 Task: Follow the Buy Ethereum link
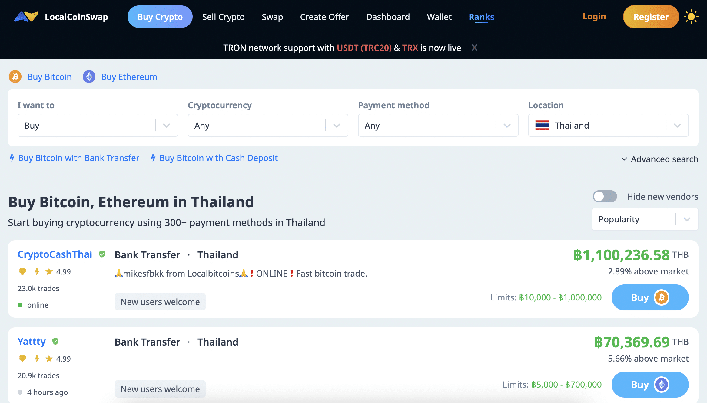(129, 77)
